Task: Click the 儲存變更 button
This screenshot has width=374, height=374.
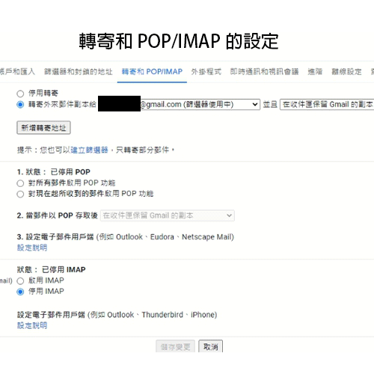Action: tap(176, 346)
